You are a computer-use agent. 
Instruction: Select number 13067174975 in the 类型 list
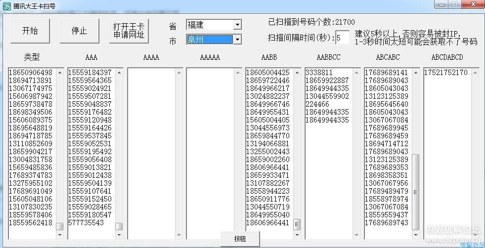[x=31, y=88]
